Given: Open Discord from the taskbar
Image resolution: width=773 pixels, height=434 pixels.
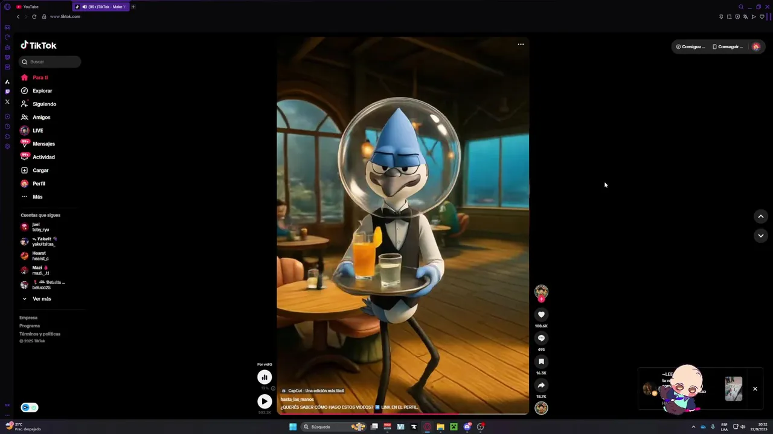Looking at the screenshot, I should coord(467,427).
